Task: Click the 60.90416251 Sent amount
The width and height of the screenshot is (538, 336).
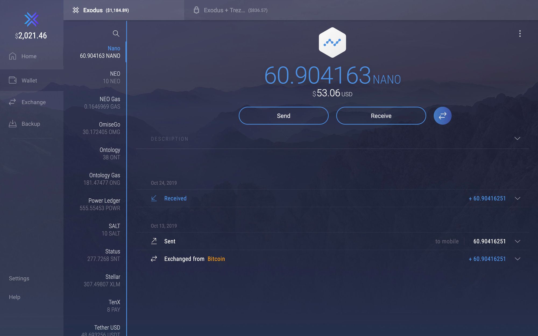Action: tap(489, 241)
